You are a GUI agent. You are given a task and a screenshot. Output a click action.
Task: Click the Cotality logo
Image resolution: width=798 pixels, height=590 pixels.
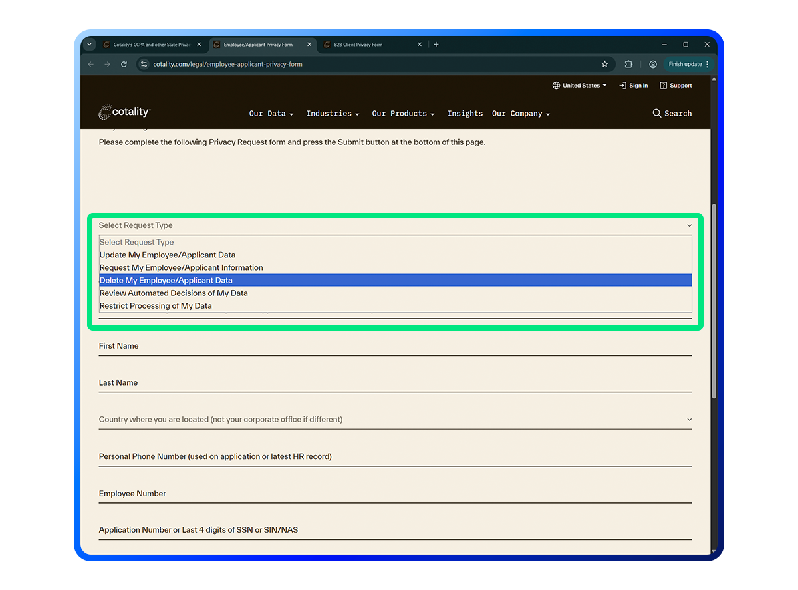(124, 113)
